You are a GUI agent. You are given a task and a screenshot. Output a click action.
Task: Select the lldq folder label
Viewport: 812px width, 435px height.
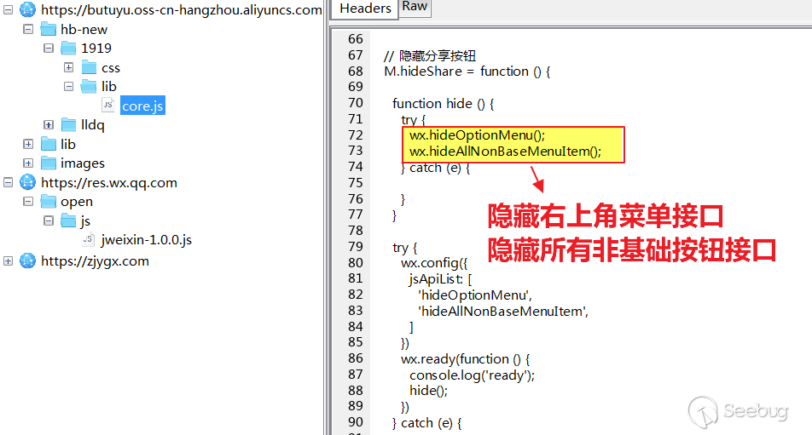[x=93, y=125]
